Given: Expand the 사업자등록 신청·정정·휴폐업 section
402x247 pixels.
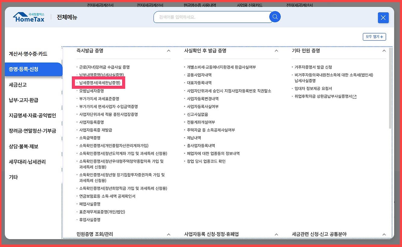Looking at the screenshot, I should pyautogui.click(x=276, y=234).
